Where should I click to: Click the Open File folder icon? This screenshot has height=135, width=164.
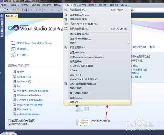pos(17,10)
